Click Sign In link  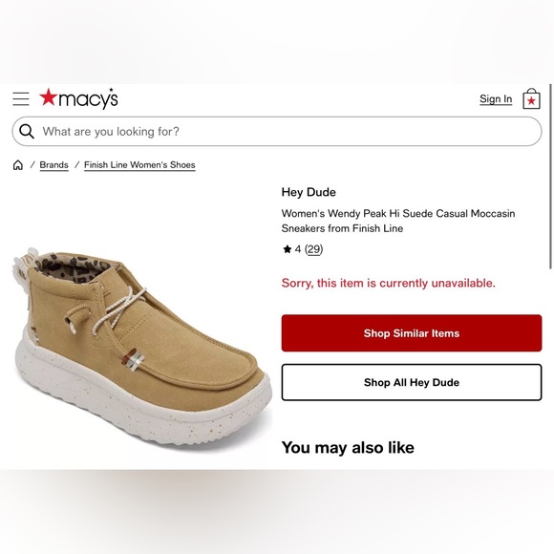tap(496, 99)
